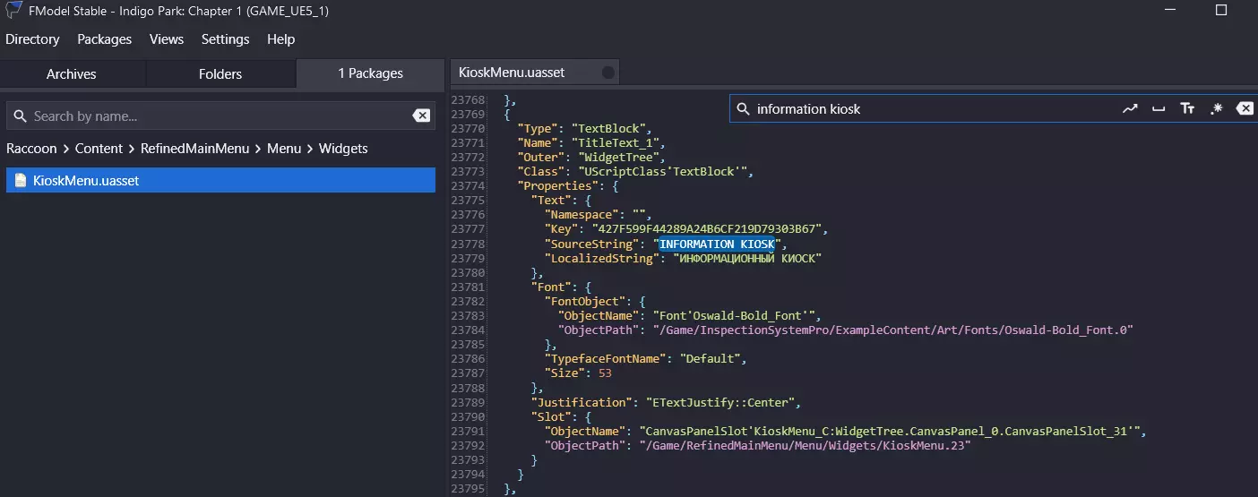This screenshot has height=497, width=1258.
Task: Click into the Search by name field
Action: tap(215, 116)
